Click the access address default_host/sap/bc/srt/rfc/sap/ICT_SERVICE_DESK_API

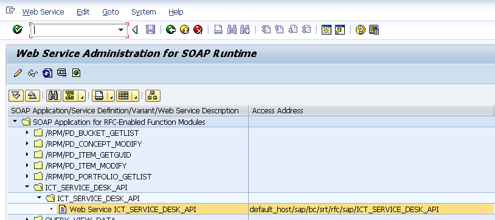(344, 209)
